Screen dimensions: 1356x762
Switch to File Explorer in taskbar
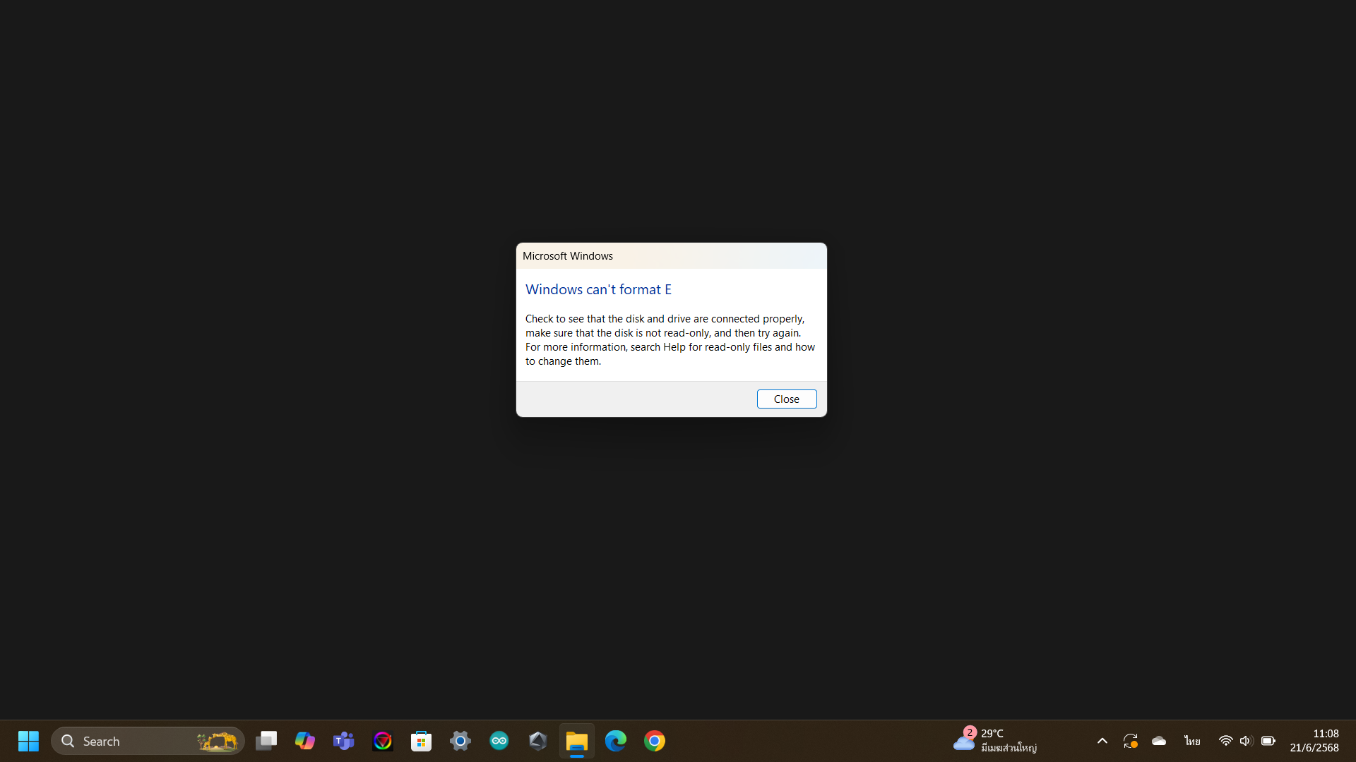[577, 741]
